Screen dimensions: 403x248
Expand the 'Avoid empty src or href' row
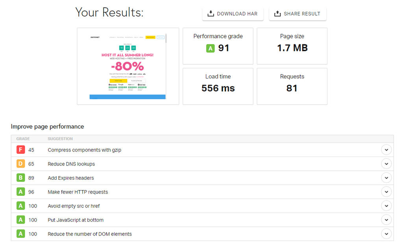(x=386, y=206)
